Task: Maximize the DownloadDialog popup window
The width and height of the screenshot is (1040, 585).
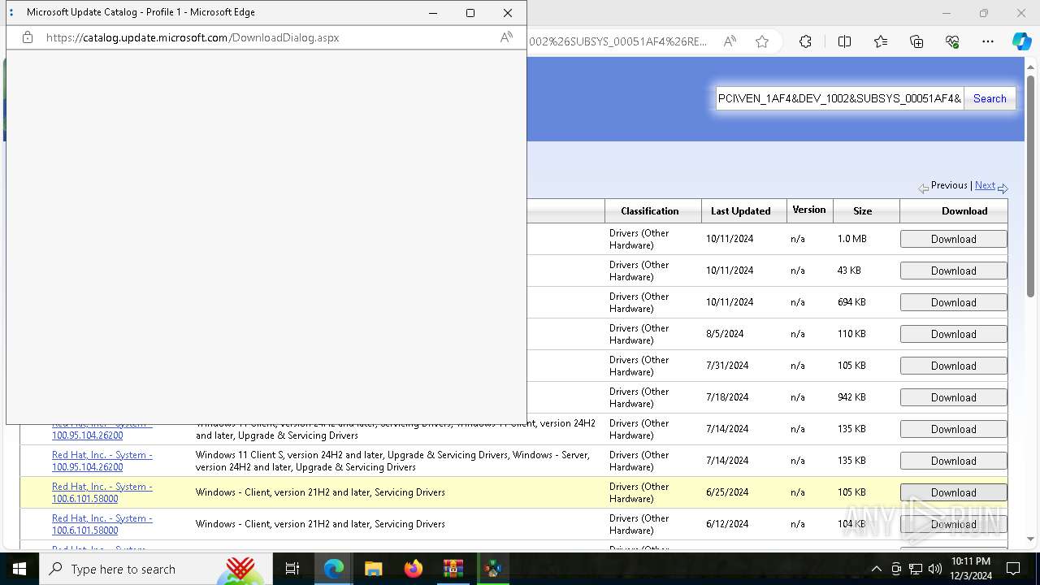Action: (x=470, y=13)
